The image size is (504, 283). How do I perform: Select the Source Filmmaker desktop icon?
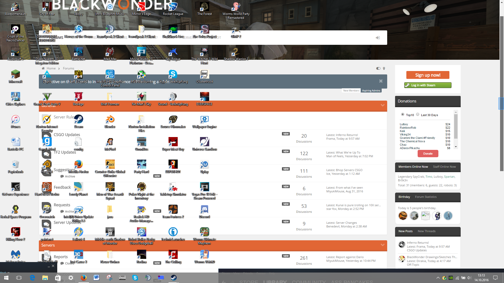(x=173, y=121)
